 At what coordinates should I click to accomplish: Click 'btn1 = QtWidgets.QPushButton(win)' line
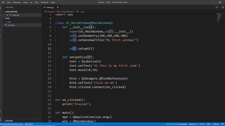pyautogui.click(x=98, y=78)
